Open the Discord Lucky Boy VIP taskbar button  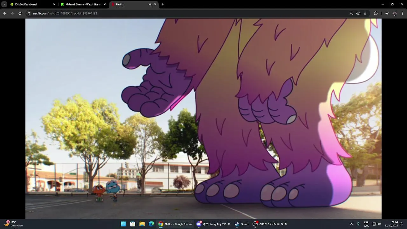pyautogui.click(x=213, y=224)
